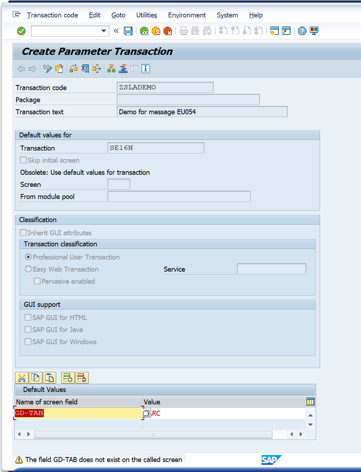Click the Other Object icon
Screen dimensions: 361x472
[59, 68]
